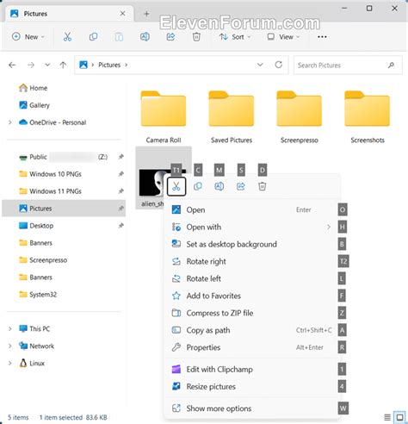Select Edit with Clipchamp

tap(251, 370)
